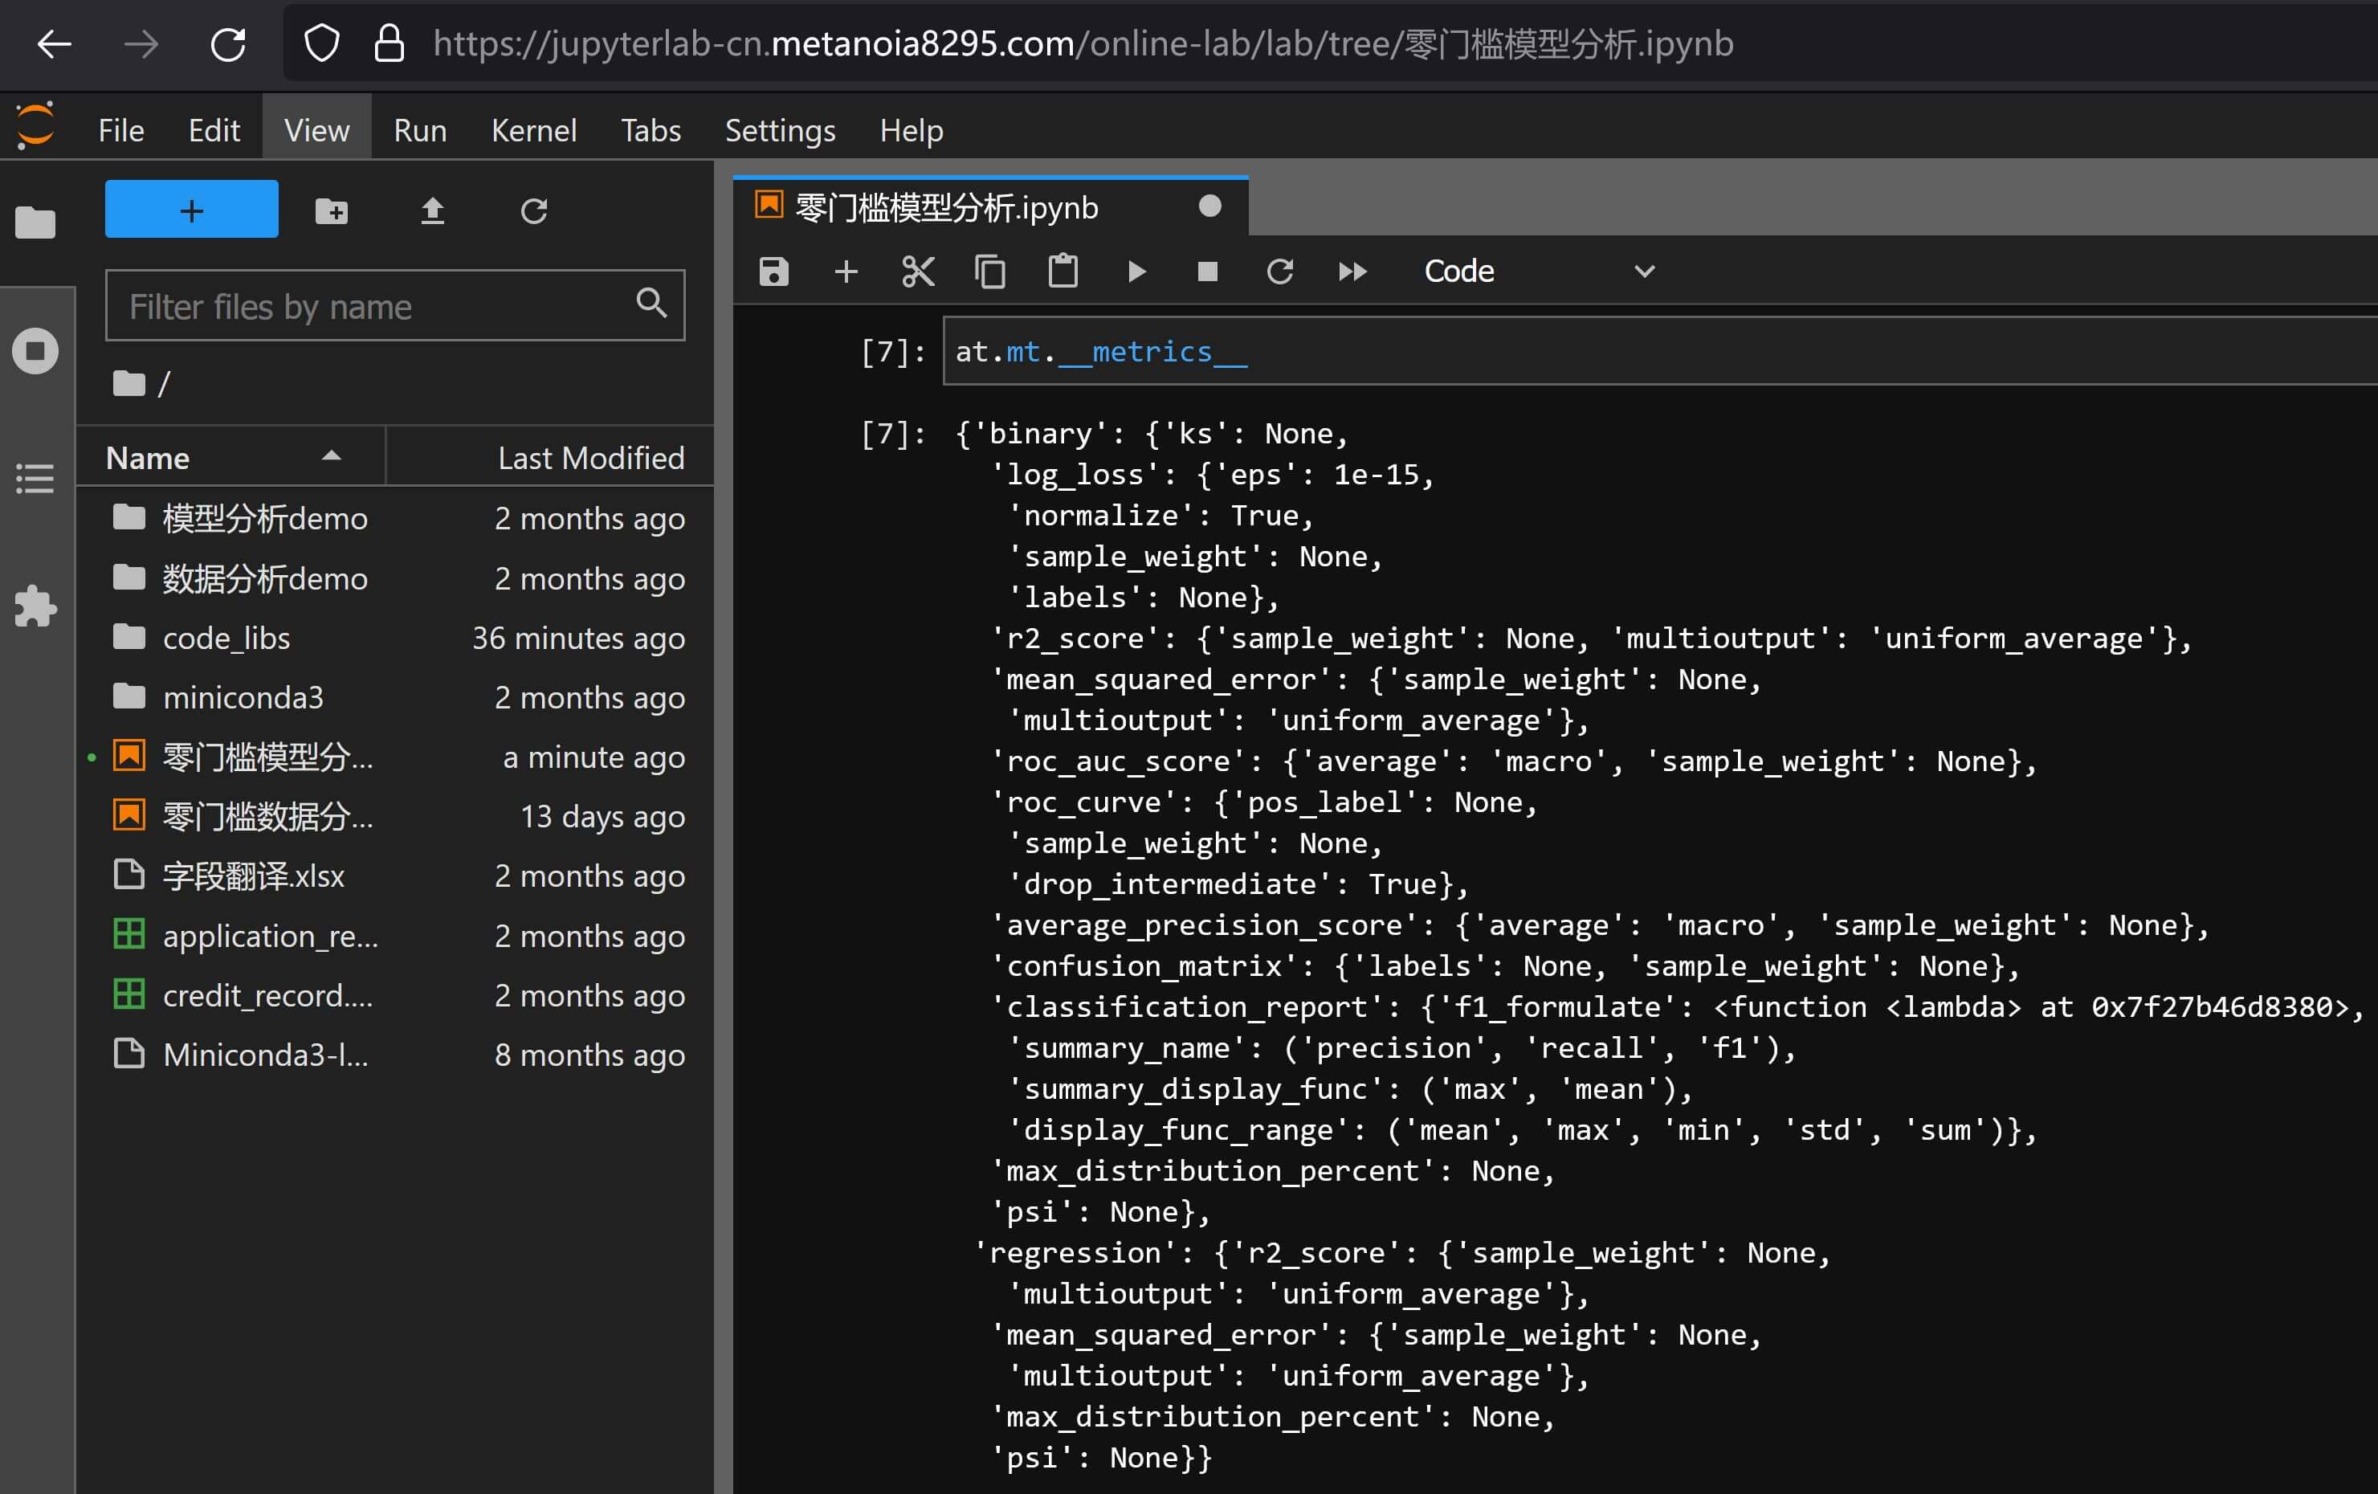Viewport: 2378px width, 1494px height.
Task: Open the extension manager puzzle icon
Action: tap(35, 606)
